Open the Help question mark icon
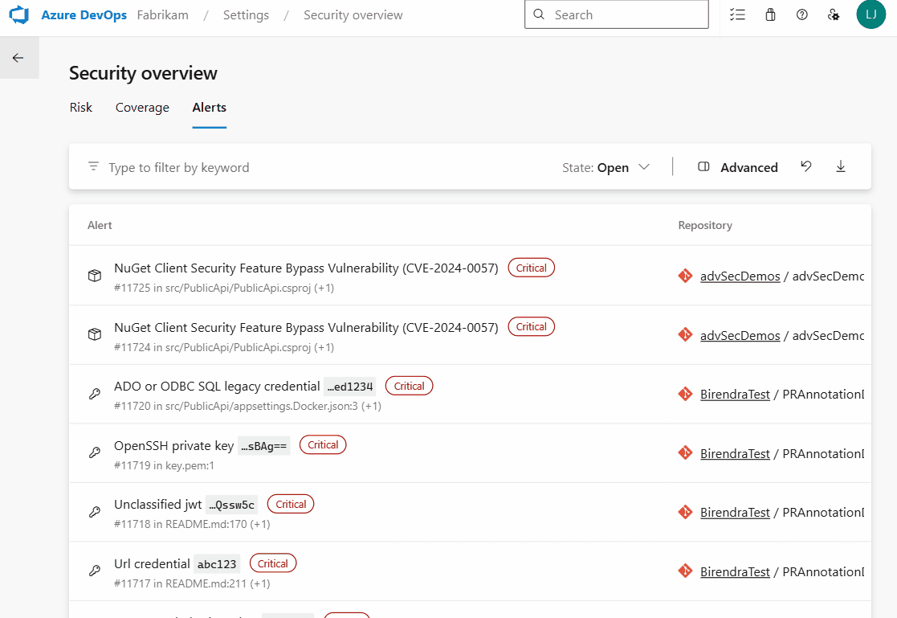Screen dimensions: 897x618 tap(801, 14)
